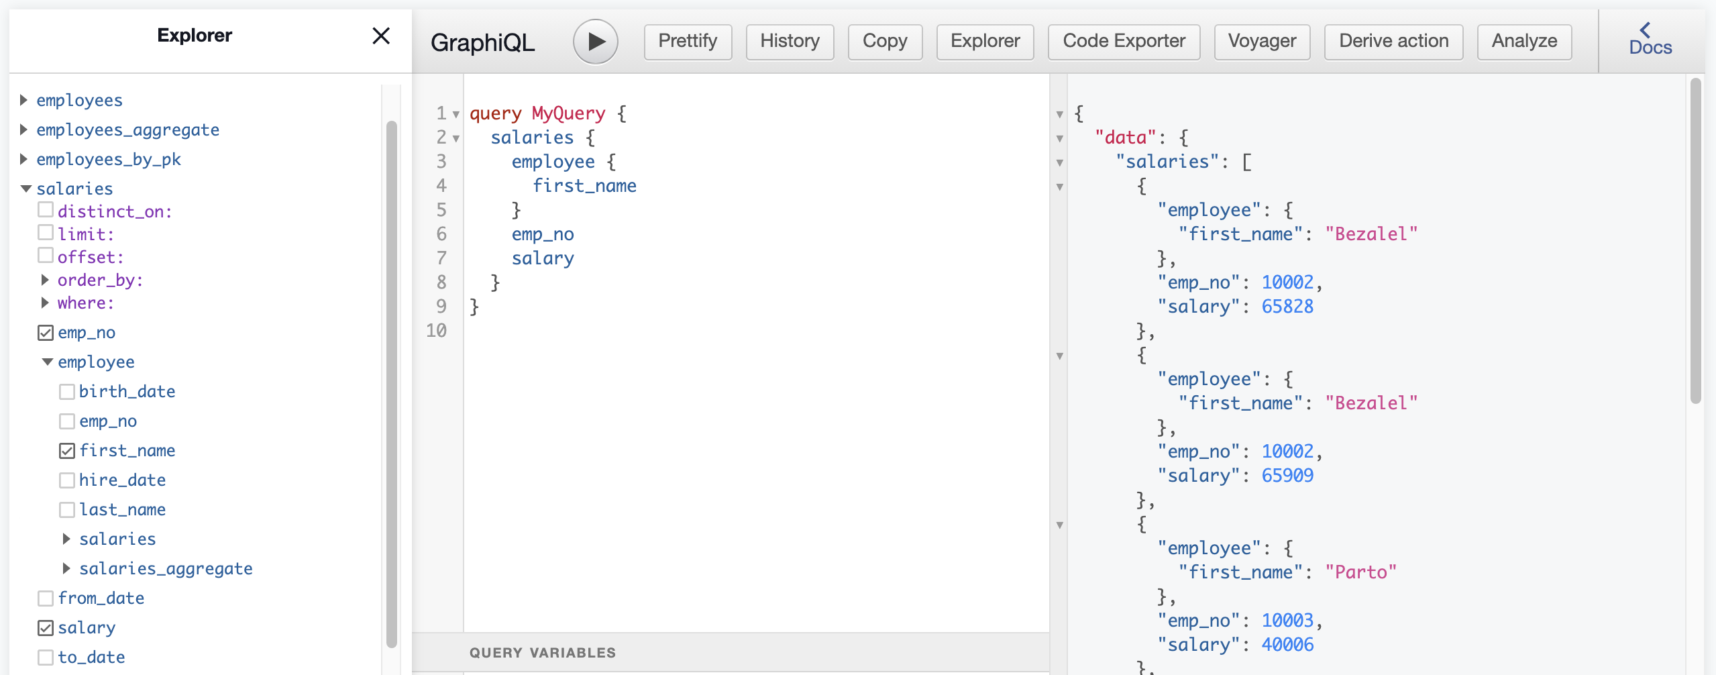Fold result item for Parto
This screenshot has height=675, width=1716.
point(1060,525)
